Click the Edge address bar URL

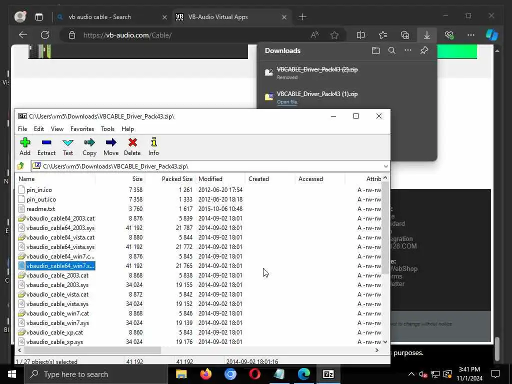click(x=127, y=35)
